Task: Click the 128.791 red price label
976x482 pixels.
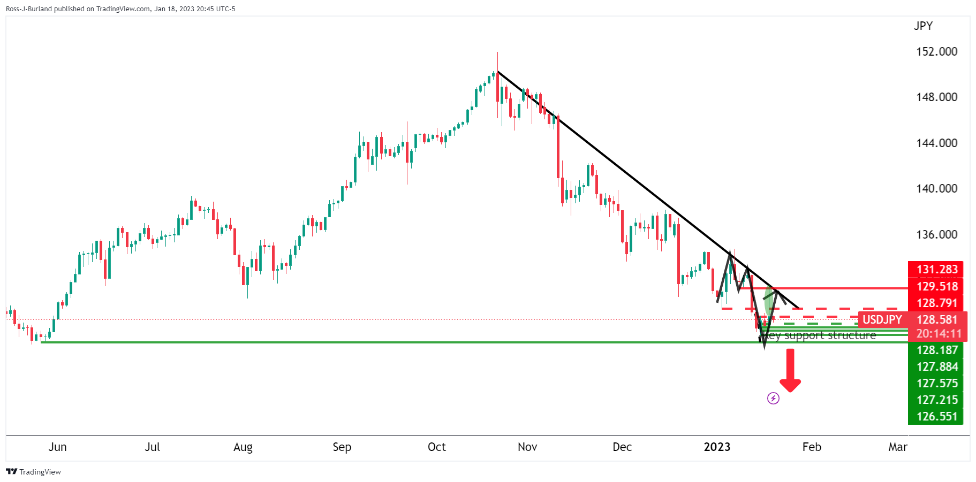Action: [937, 303]
